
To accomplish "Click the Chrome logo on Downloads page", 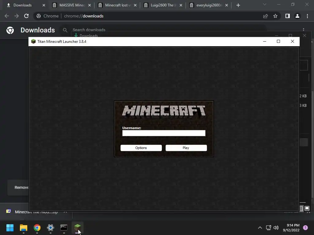I will click(x=10, y=30).
